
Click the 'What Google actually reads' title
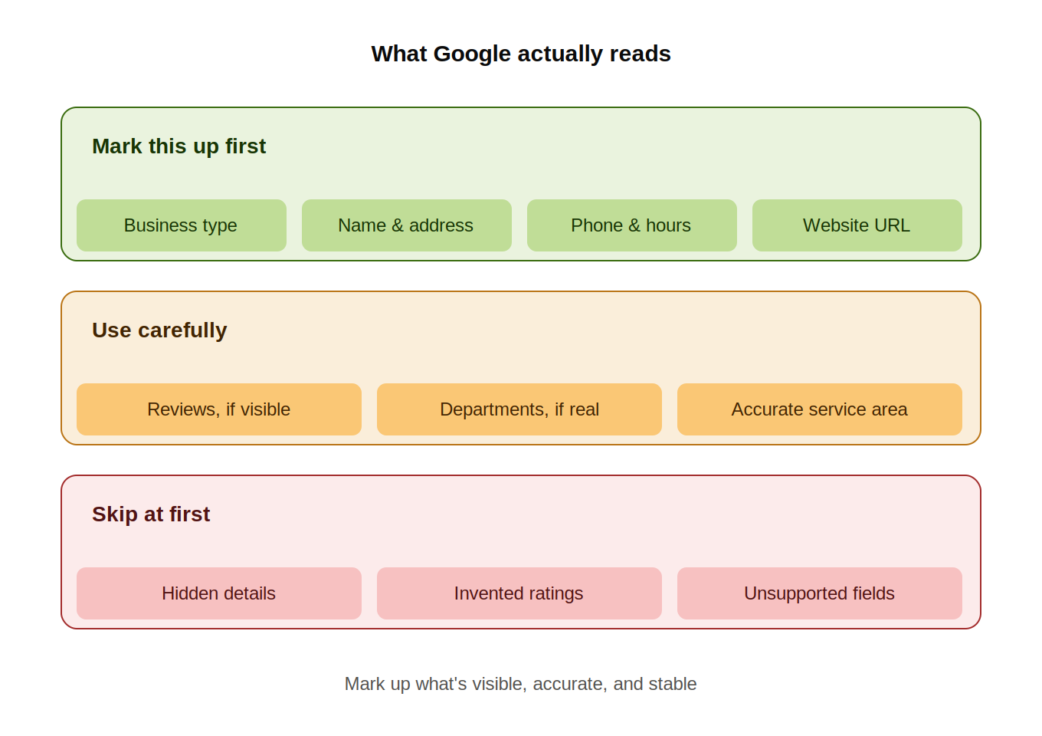[521, 54]
